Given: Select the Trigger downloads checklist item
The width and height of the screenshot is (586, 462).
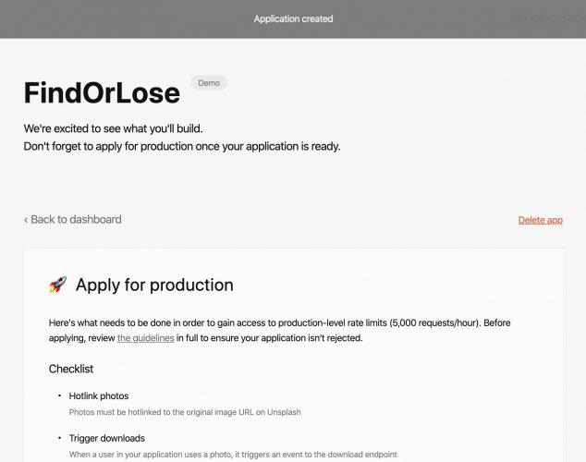Looking at the screenshot, I should pos(106,438).
